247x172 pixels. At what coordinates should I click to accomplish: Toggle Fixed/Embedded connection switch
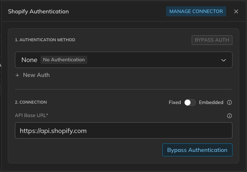190,103
